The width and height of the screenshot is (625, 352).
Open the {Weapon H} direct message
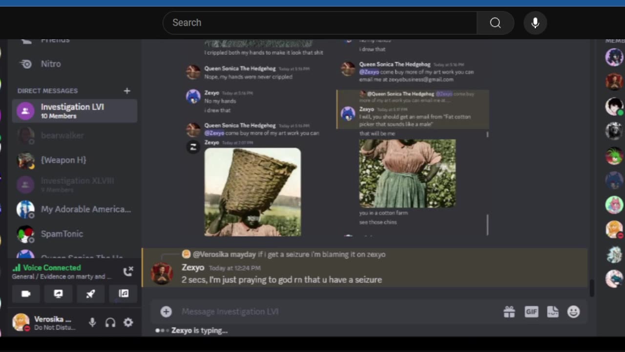(x=74, y=160)
